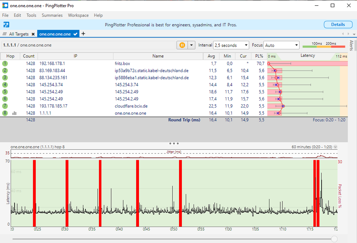Close the All Targets tab

[33, 34]
